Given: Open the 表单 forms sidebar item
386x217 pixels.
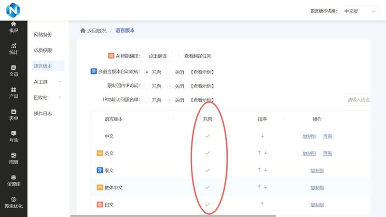Looking at the screenshot, I should [x=14, y=115].
